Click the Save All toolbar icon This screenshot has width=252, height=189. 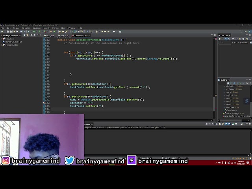(11, 31)
